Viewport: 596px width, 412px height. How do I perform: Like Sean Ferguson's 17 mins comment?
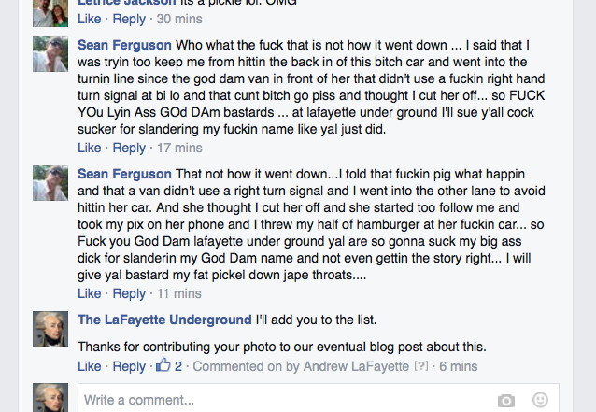pos(90,148)
